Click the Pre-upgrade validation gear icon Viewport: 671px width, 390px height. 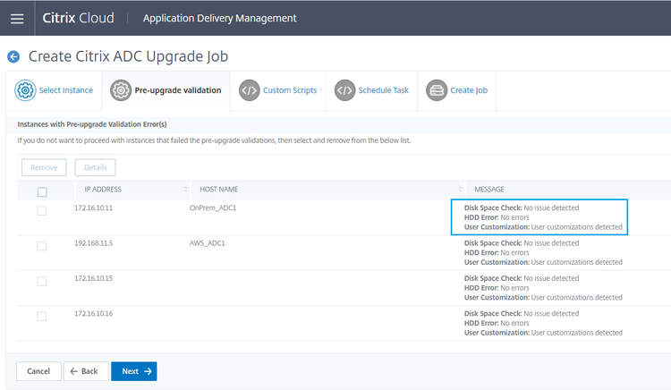(121, 90)
